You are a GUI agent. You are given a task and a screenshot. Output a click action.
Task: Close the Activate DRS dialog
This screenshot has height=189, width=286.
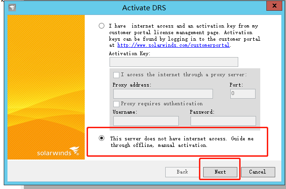tap(274, 6)
